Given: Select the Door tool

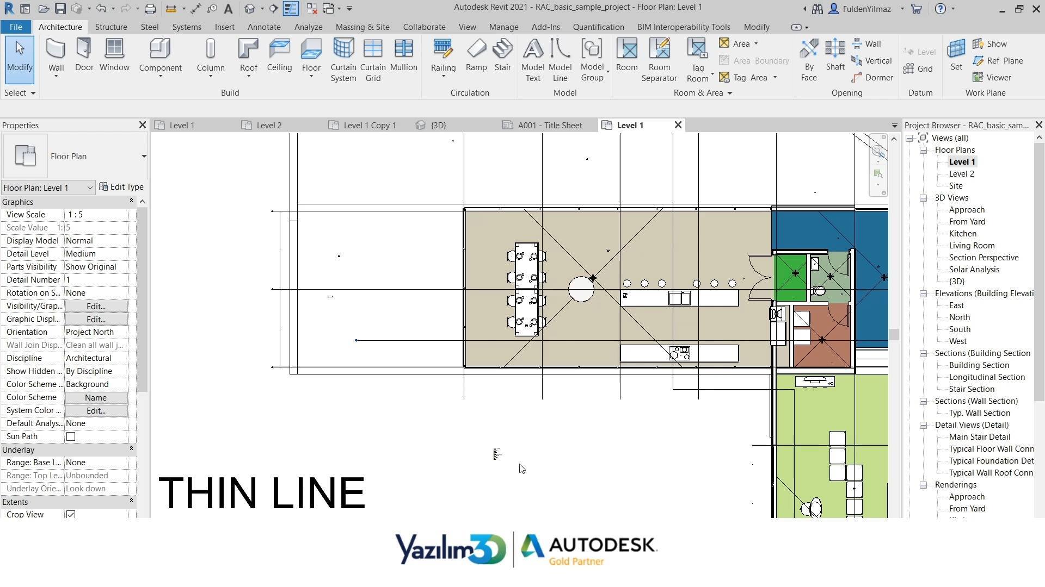Looking at the screenshot, I should 84,55.
